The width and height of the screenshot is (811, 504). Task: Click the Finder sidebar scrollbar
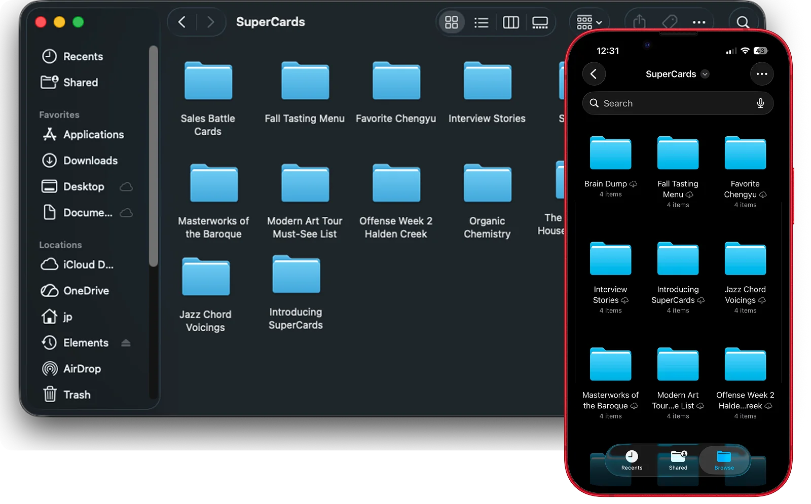[x=154, y=156]
